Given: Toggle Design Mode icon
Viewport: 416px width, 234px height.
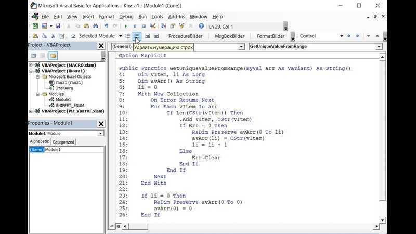Looking at the screenshot, I should click(153, 26).
